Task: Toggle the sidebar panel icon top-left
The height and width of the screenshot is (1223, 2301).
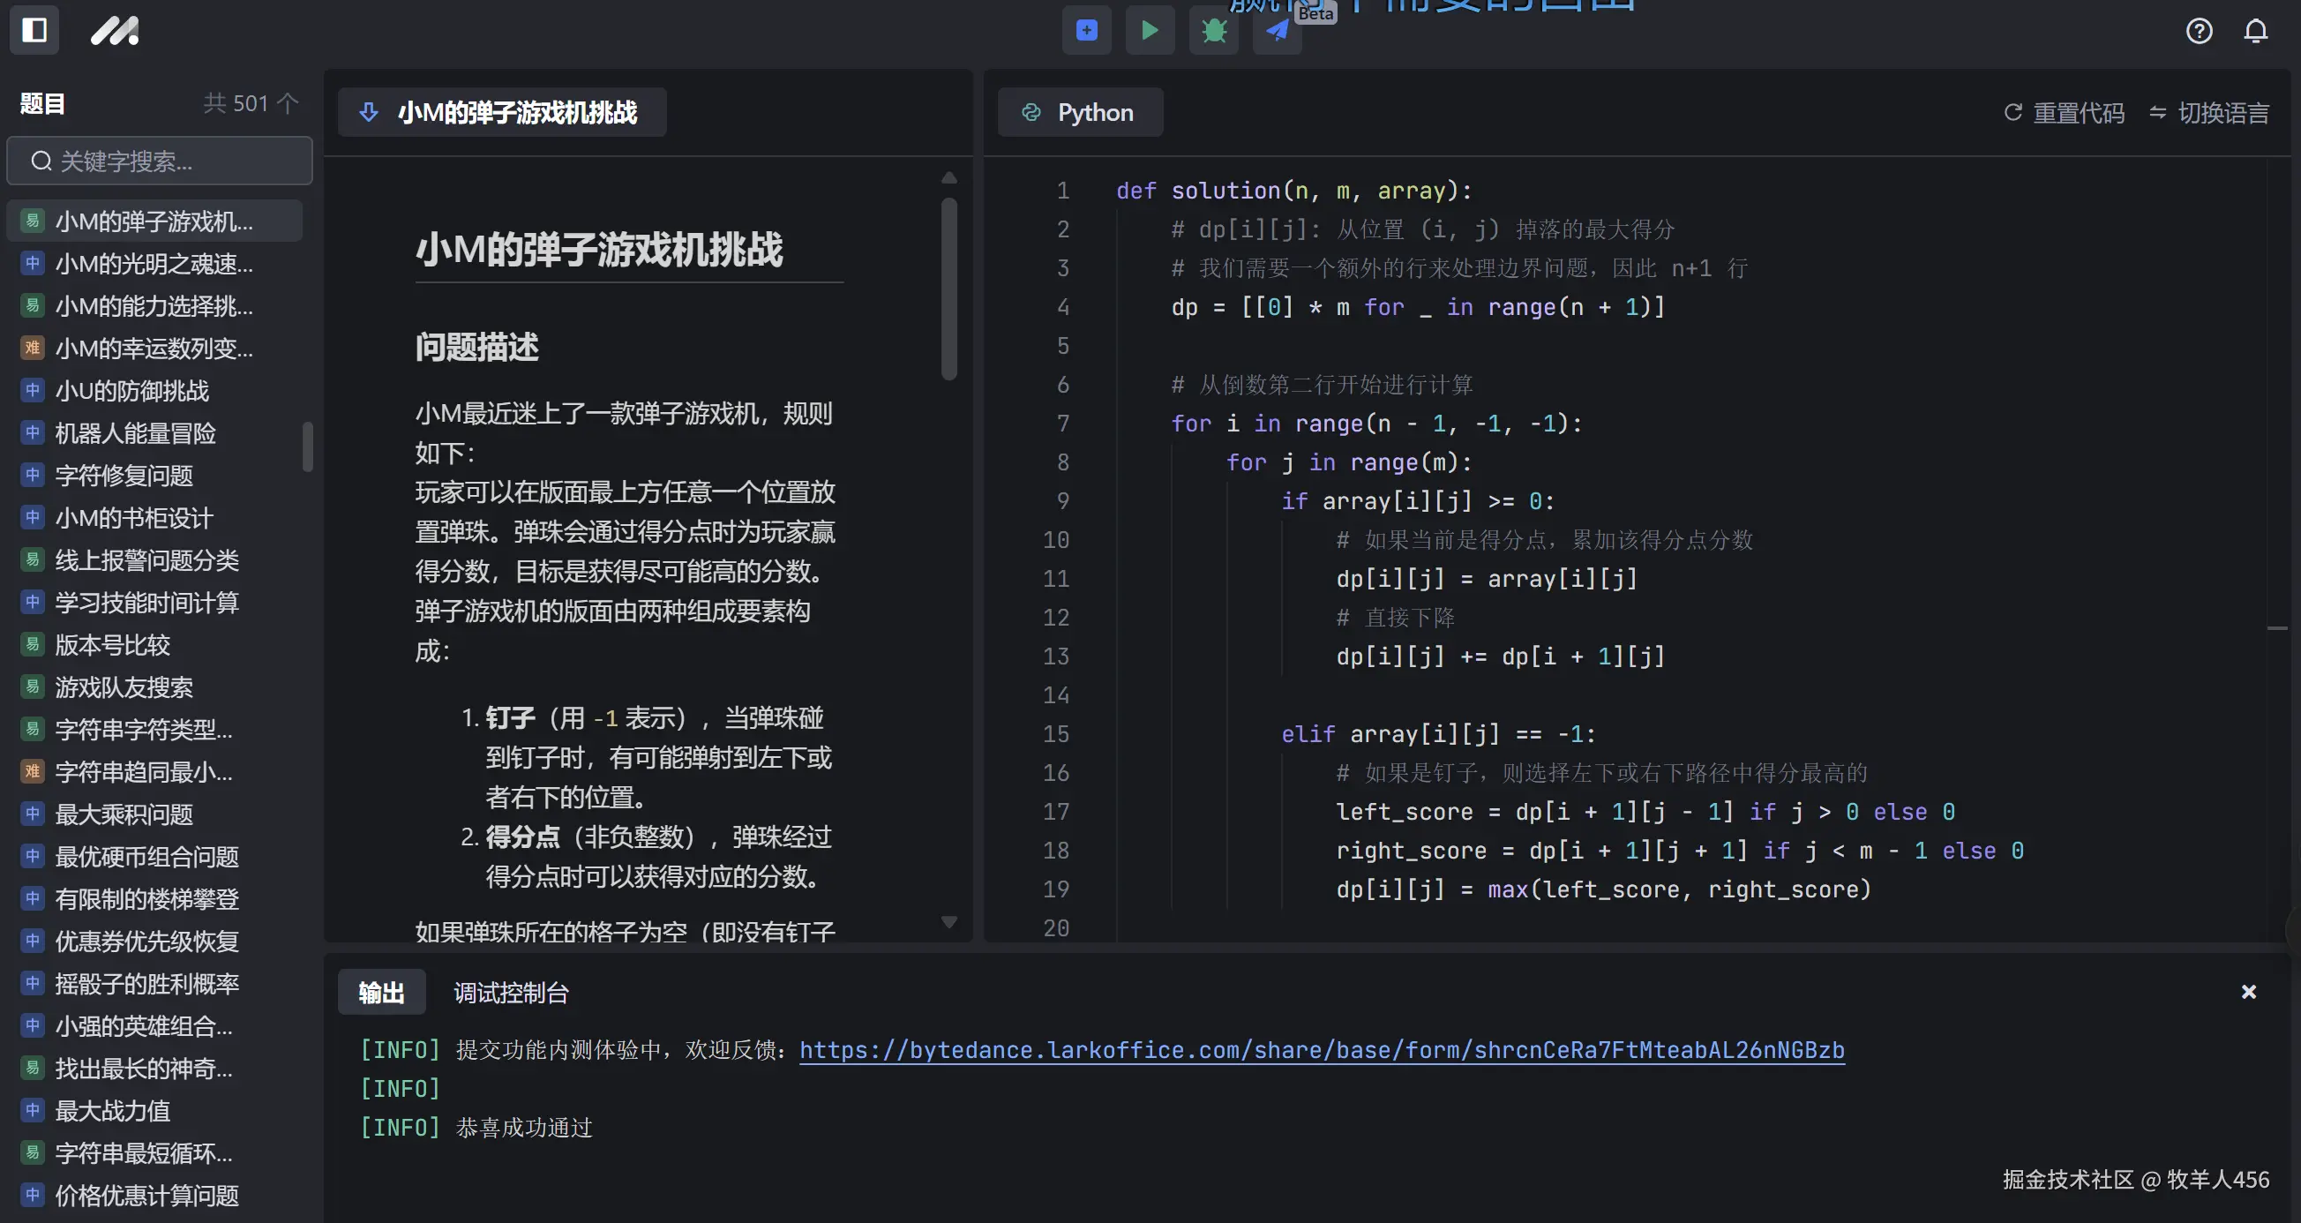Action: point(34,29)
